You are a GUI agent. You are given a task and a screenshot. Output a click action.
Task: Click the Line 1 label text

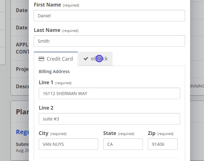pos(46,83)
